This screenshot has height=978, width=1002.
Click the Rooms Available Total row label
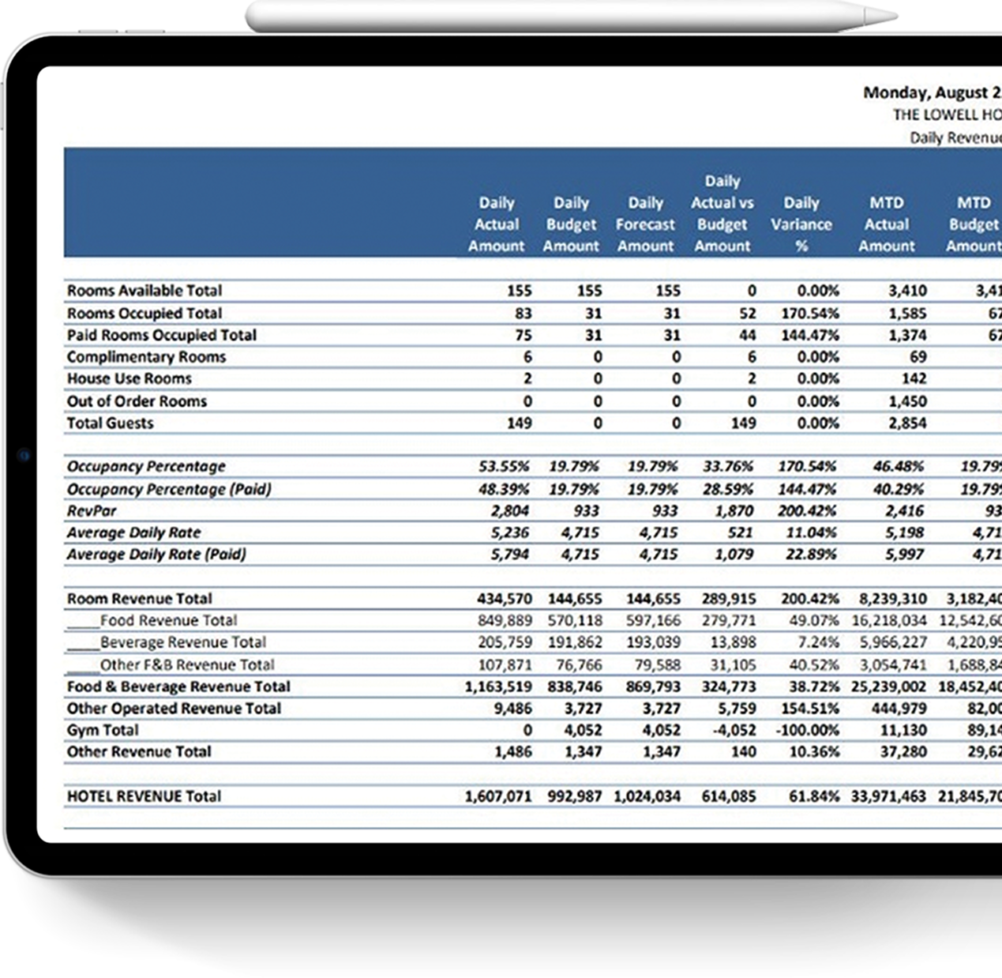point(144,291)
